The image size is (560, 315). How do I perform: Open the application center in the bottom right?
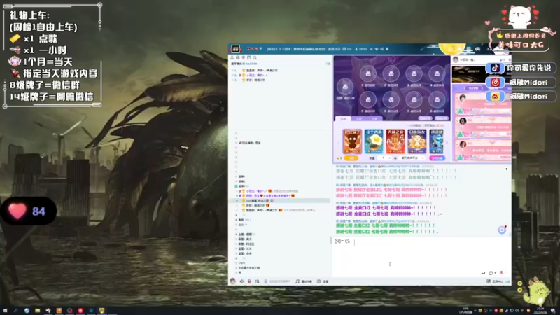[x=495, y=281]
